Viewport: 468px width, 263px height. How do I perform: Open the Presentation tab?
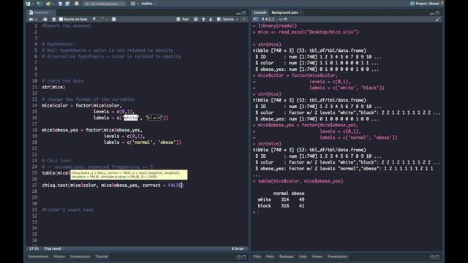[338, 256]
